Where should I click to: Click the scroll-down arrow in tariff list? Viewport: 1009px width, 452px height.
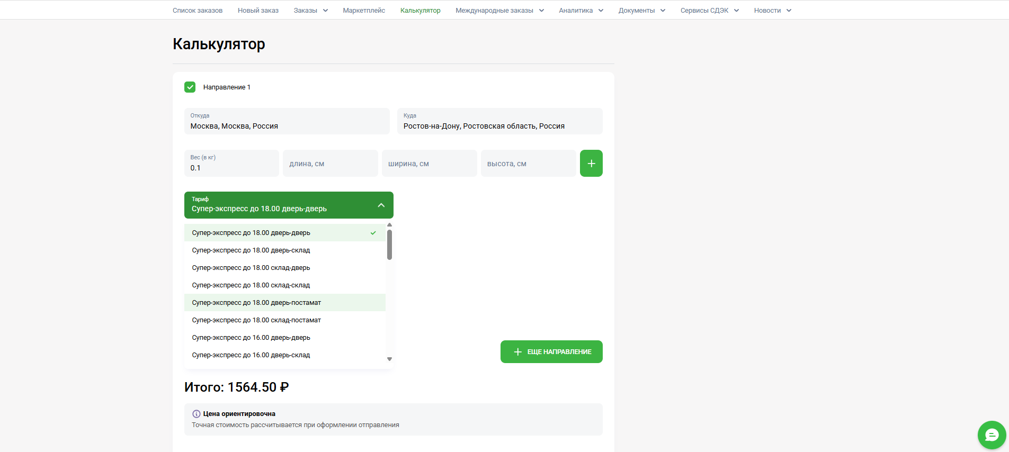(x=389, y=359)
